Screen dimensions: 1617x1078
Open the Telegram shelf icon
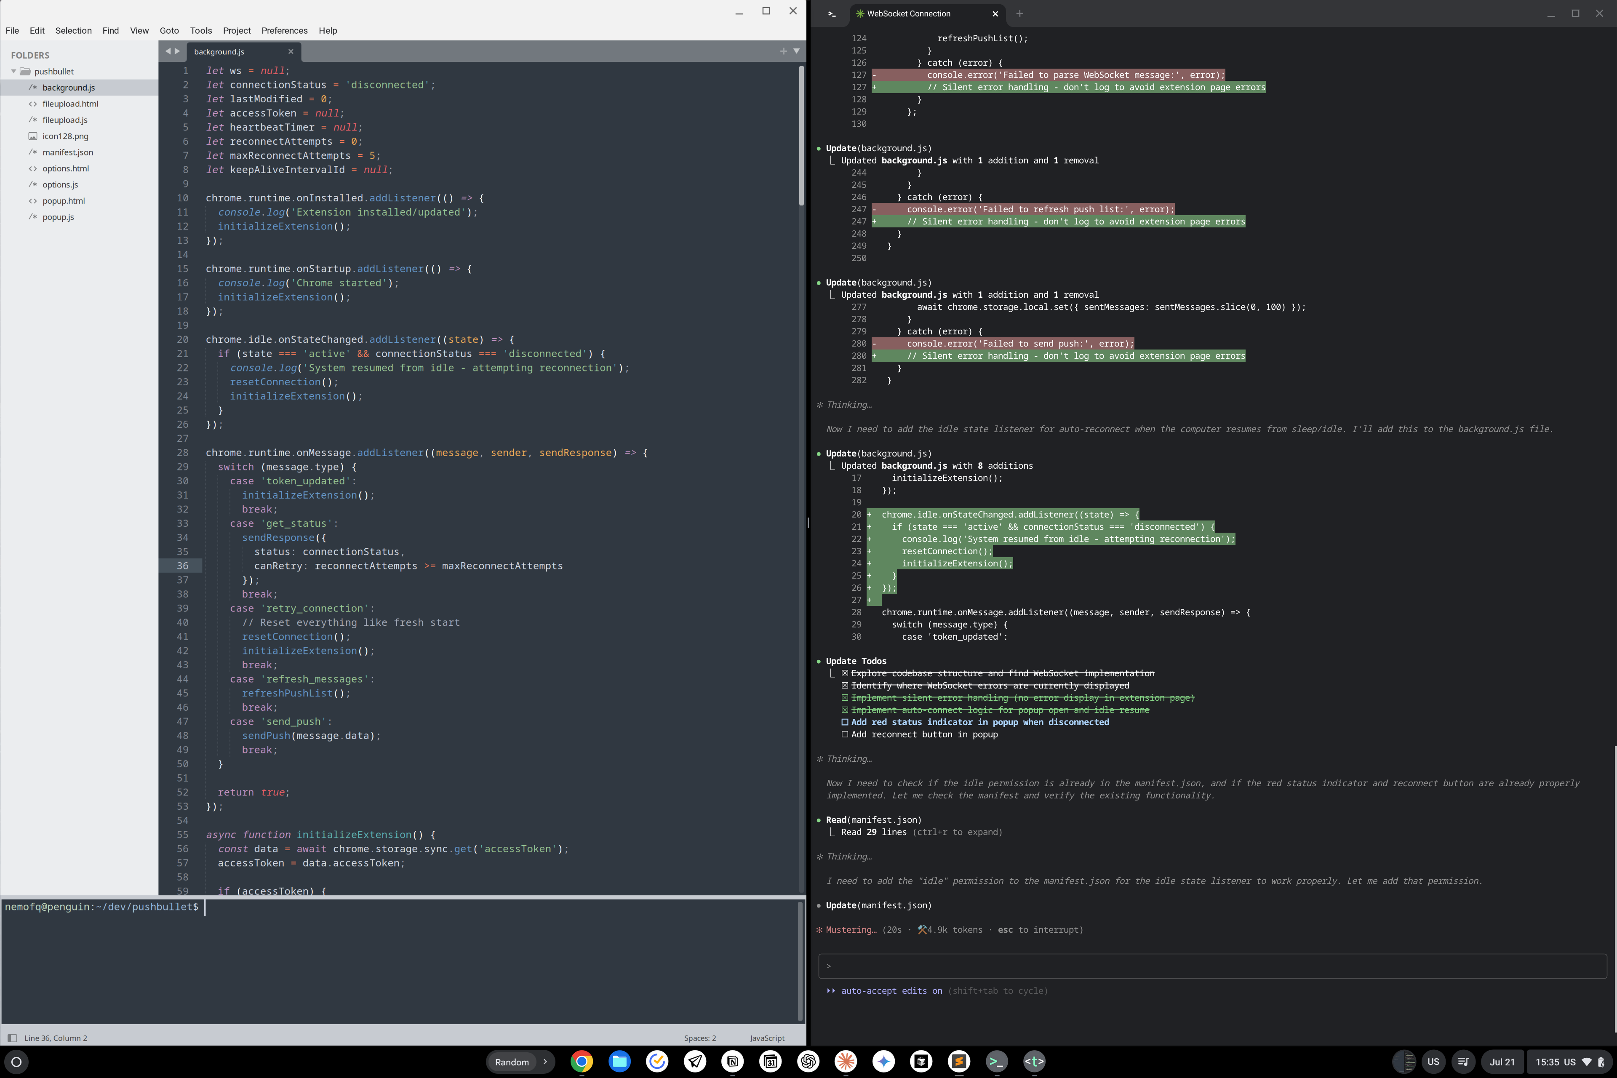coord(695,1062)
